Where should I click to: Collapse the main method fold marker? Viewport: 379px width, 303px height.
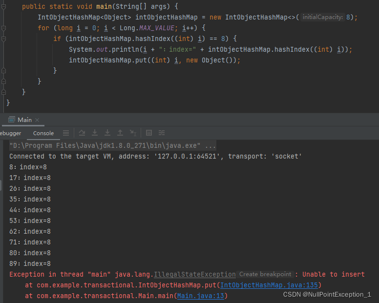point(3,7)
